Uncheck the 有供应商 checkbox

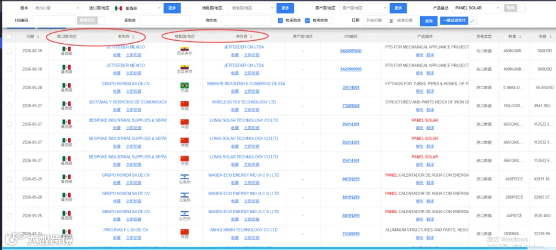click(x=308, y=20)
